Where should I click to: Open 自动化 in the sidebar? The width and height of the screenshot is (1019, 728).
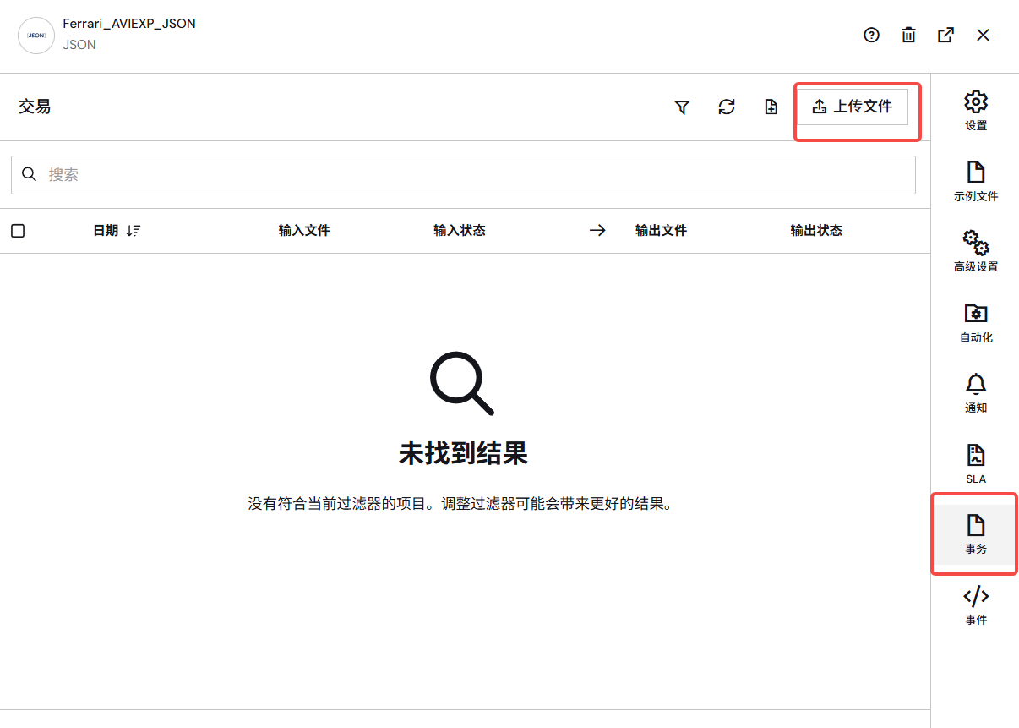976,322
